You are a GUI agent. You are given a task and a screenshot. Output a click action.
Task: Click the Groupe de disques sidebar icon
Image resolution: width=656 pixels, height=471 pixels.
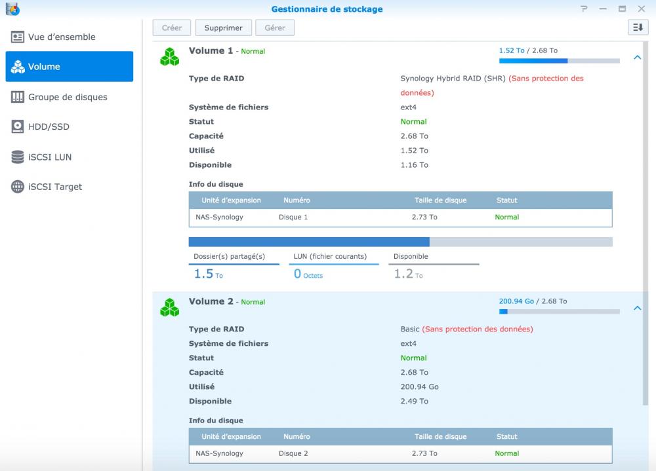pyautogui.click(x=18, y=97)
